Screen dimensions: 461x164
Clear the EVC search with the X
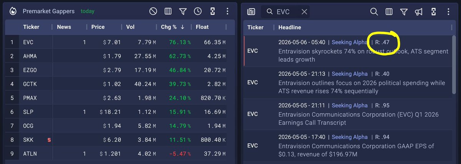[x=304, y=12]
